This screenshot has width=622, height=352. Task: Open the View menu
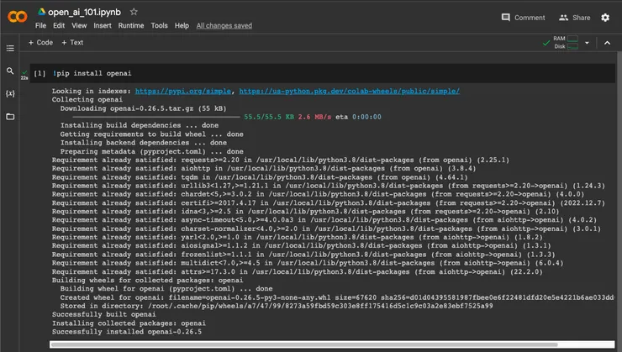pos(79,25)
